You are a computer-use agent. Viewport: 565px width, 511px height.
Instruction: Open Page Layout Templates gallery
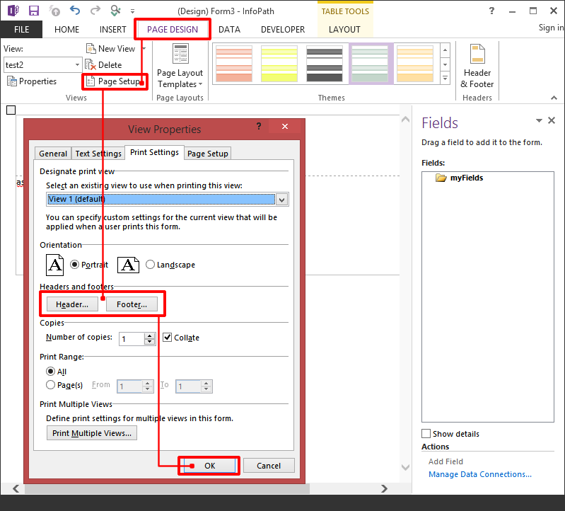[x=180, y=66]
